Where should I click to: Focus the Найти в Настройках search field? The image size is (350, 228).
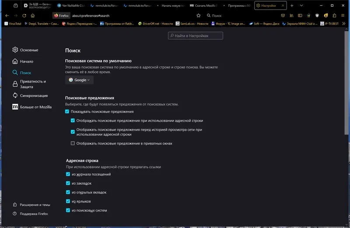tap(195, 36)
